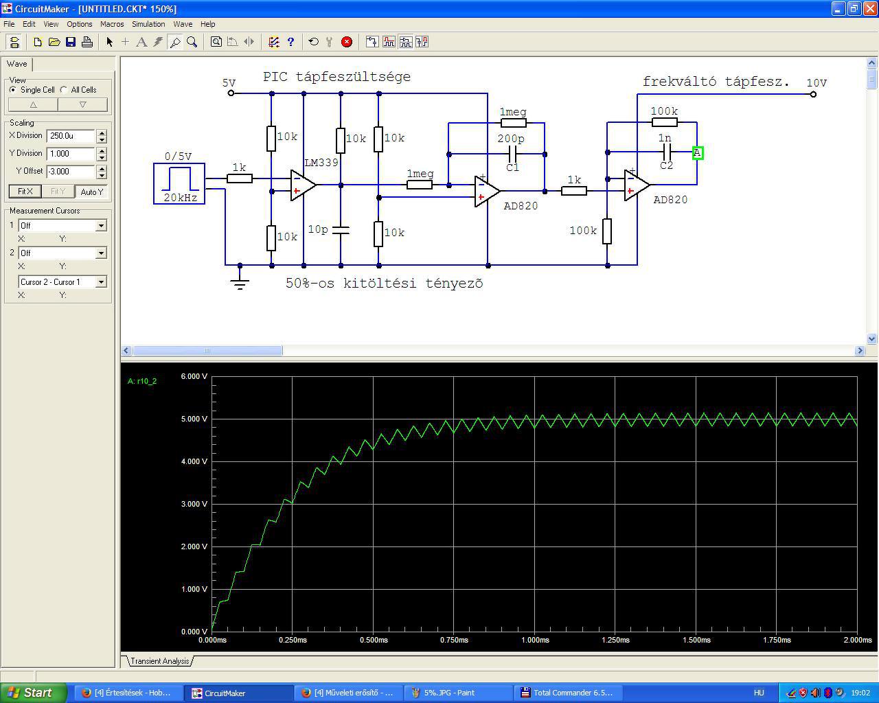Save the circuit with floppy icon

pyautogui.click(x=71, y=42)
